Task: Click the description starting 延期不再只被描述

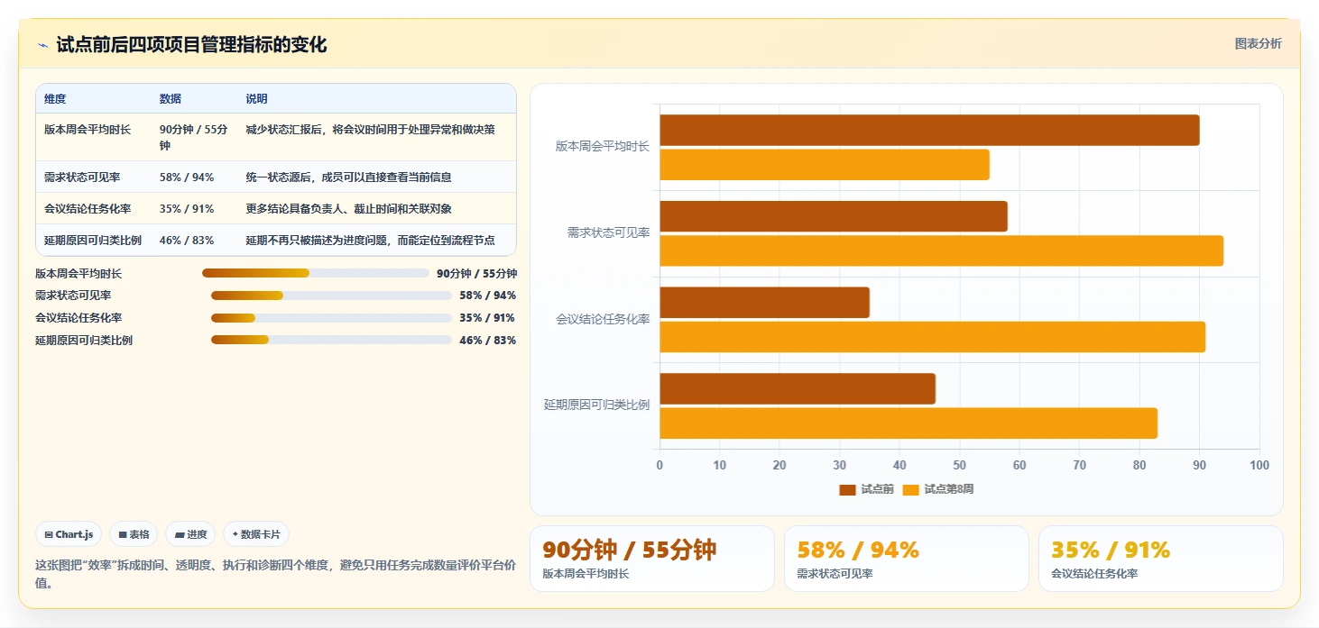Action: point(370,241)
